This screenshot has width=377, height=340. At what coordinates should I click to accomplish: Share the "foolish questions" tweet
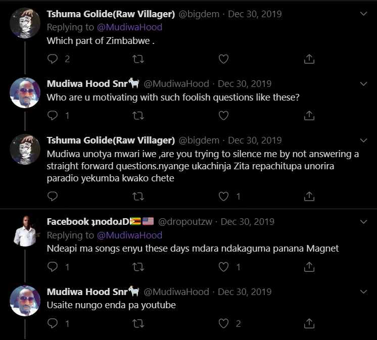(x=309, y=115)
